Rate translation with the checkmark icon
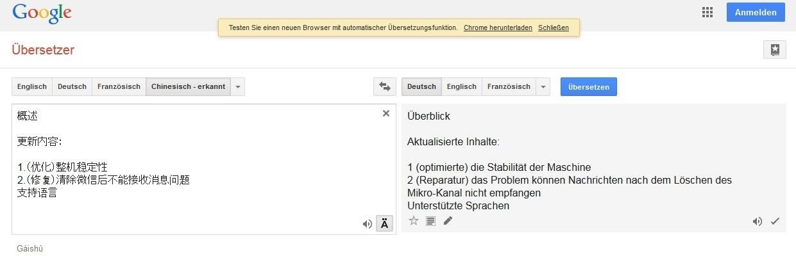This screenshot has width=796, height=256. [x=775, y=221]
